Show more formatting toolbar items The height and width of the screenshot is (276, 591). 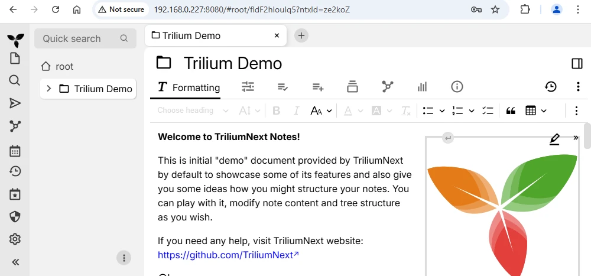tap(576, 111)
